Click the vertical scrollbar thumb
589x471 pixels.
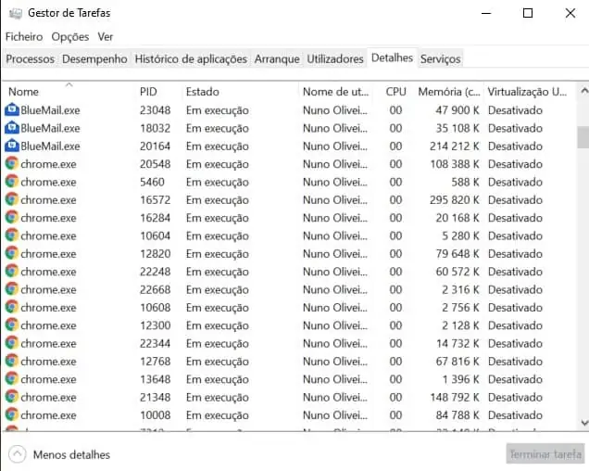tap(583, 137)
